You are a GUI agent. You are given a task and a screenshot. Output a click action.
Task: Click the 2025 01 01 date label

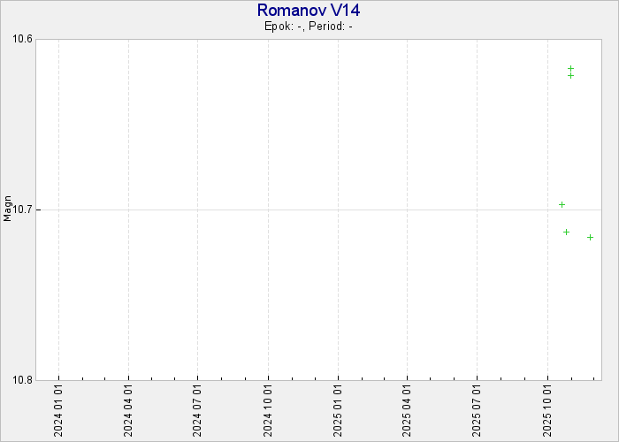coord(338,411)
